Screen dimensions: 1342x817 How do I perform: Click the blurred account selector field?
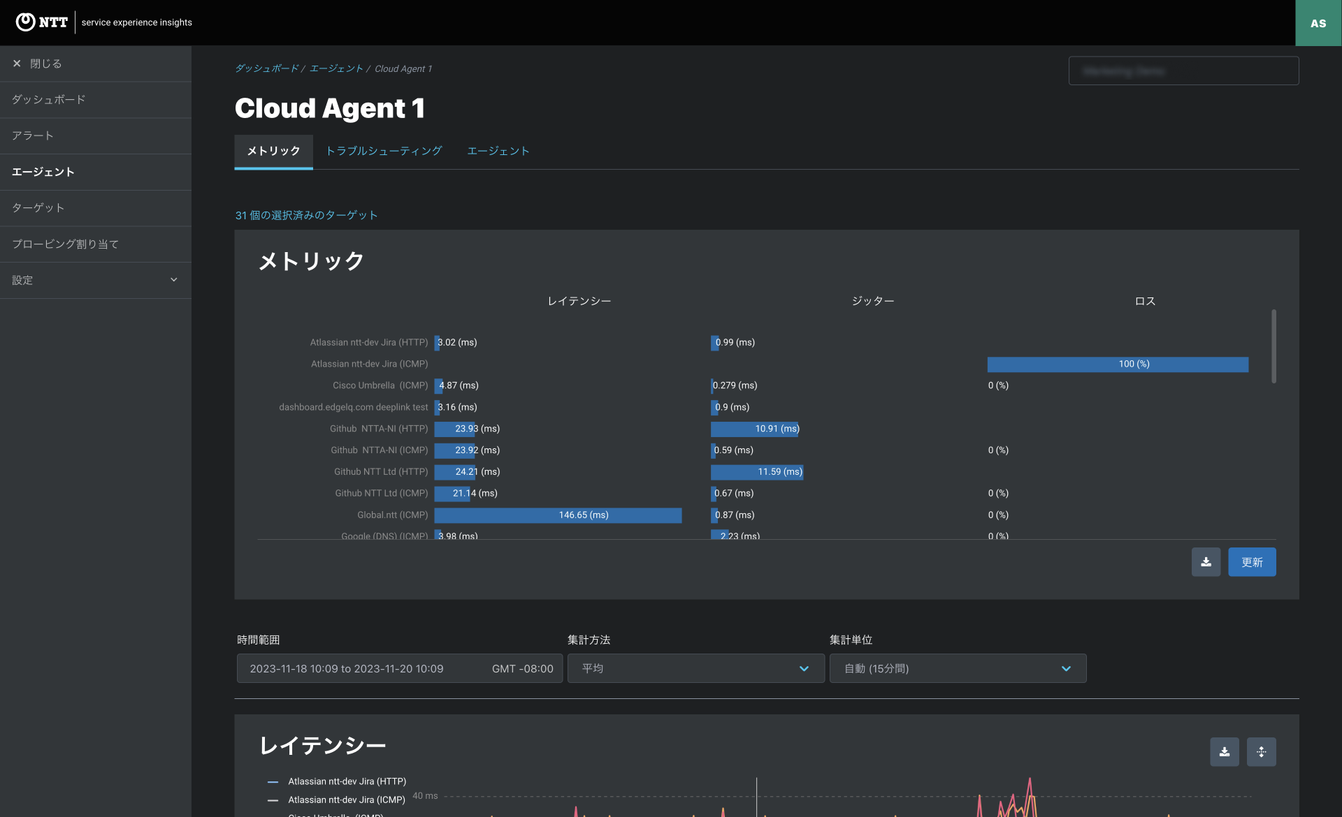[x=1183, y=71]
